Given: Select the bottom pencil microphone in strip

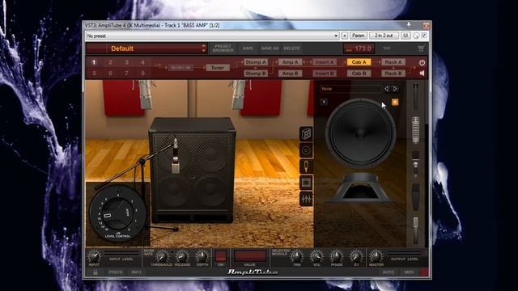Looking at the screenshot, I should click(415, 230).
